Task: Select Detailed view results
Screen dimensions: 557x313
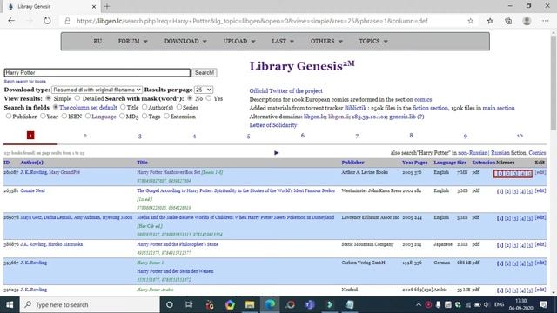Action: click(x=77, y=98)
